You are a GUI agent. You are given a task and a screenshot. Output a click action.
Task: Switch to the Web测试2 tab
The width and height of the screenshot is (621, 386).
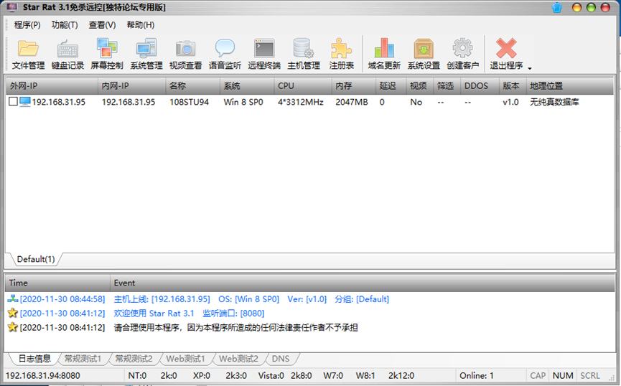point(238,359)
